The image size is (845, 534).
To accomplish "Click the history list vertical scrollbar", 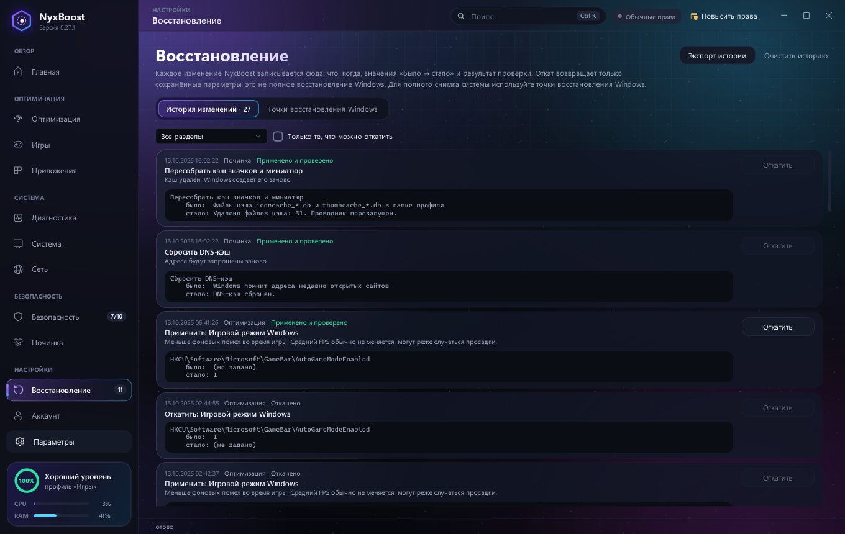I will pyautogui.click(x=830, y=181).
